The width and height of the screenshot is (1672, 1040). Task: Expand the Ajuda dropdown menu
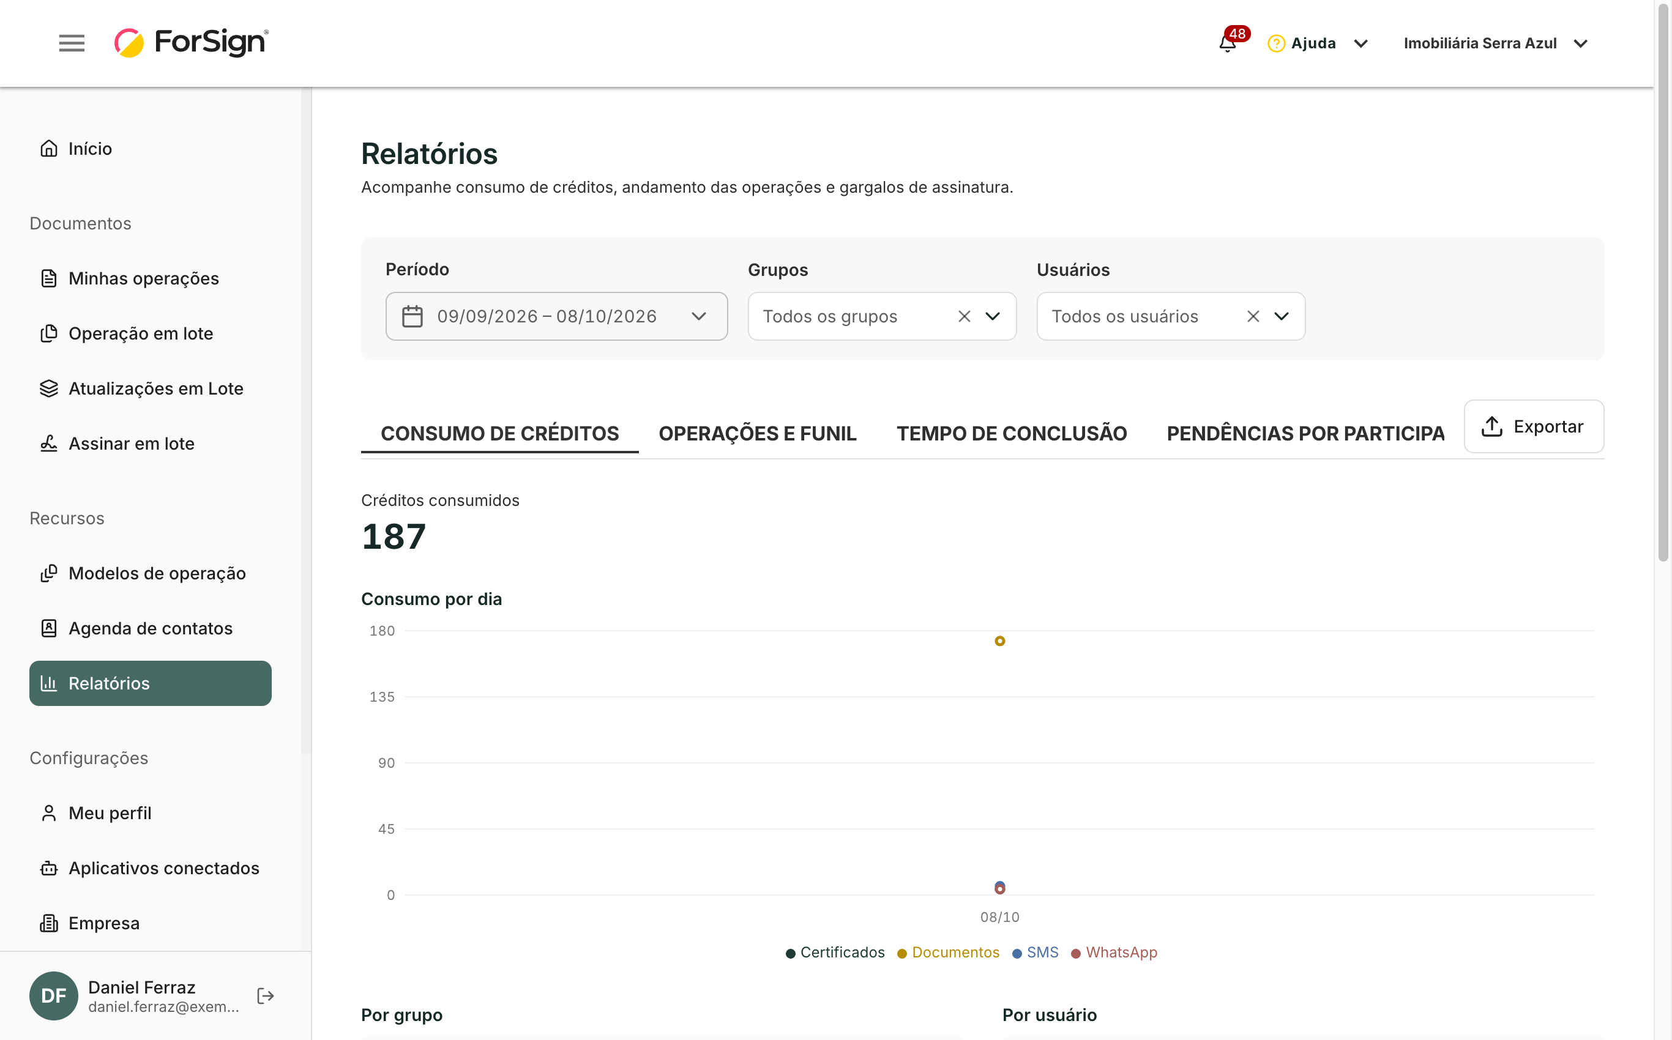[1360, 43]
